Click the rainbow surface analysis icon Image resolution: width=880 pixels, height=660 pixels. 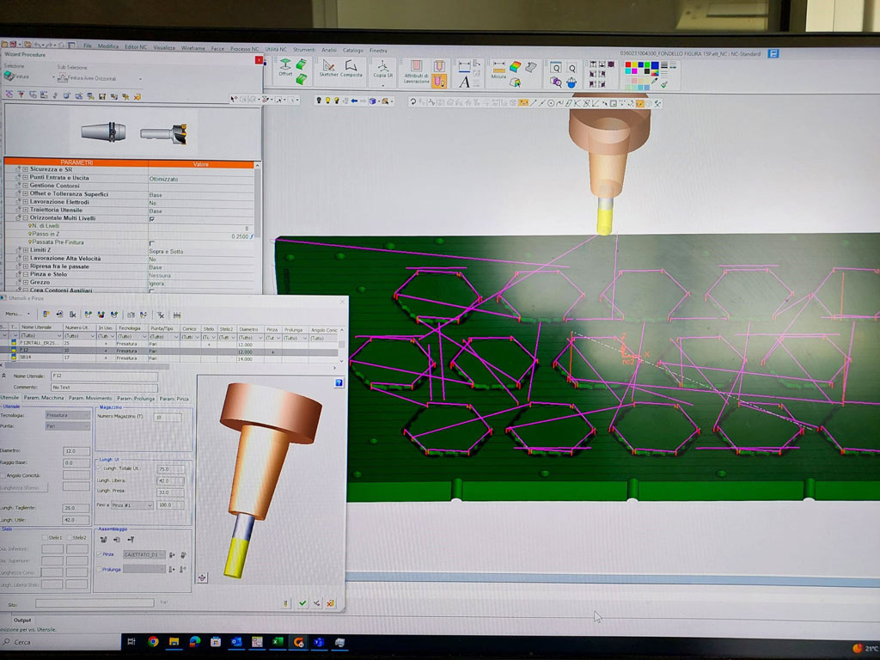pos(516,67)
